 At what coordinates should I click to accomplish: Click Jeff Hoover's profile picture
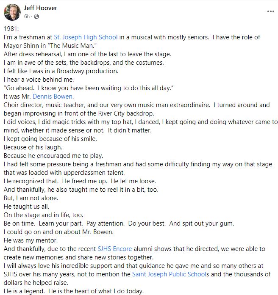pos(12,12)
